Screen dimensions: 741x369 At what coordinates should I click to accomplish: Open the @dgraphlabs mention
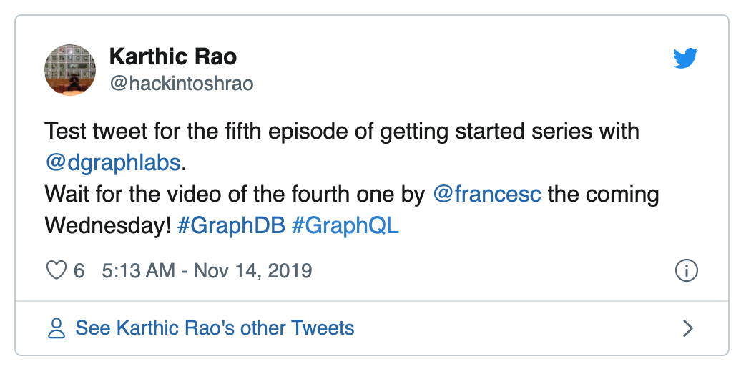point(112,163)
